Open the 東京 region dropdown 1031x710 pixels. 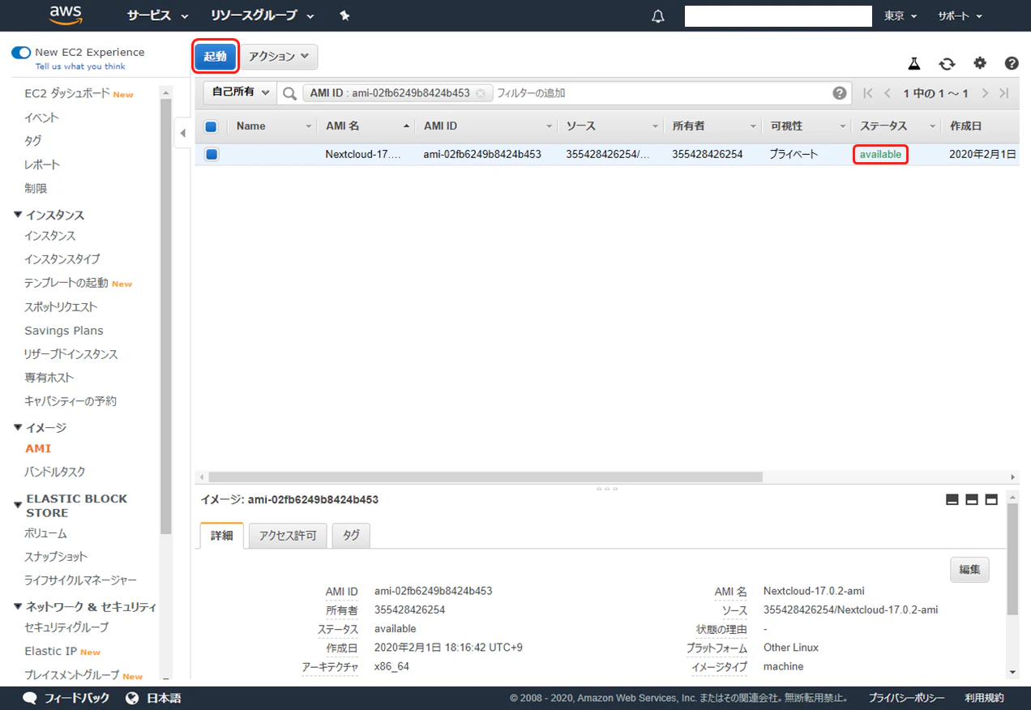[901, 16]
